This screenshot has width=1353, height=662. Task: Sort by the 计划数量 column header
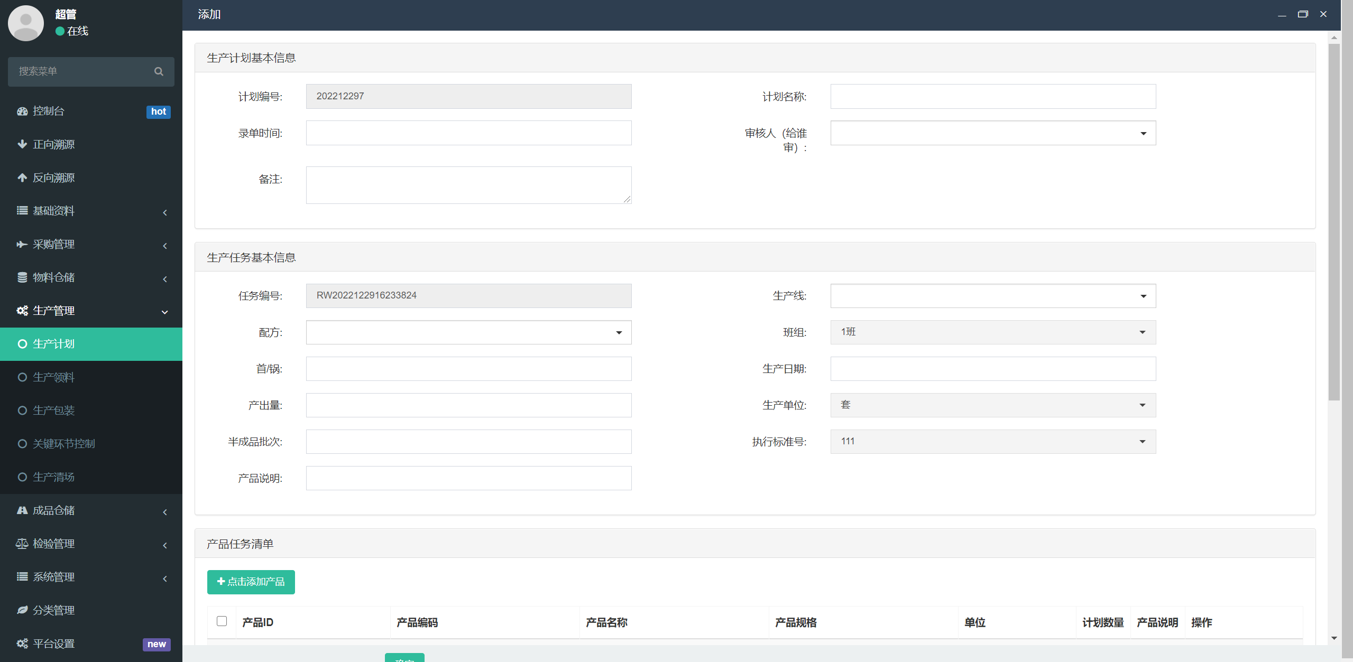[1103, 622]
